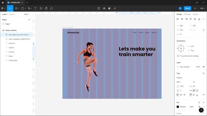Set text vertical align bottom
Screen dimensions: 207x116
(x=197, y=95)
